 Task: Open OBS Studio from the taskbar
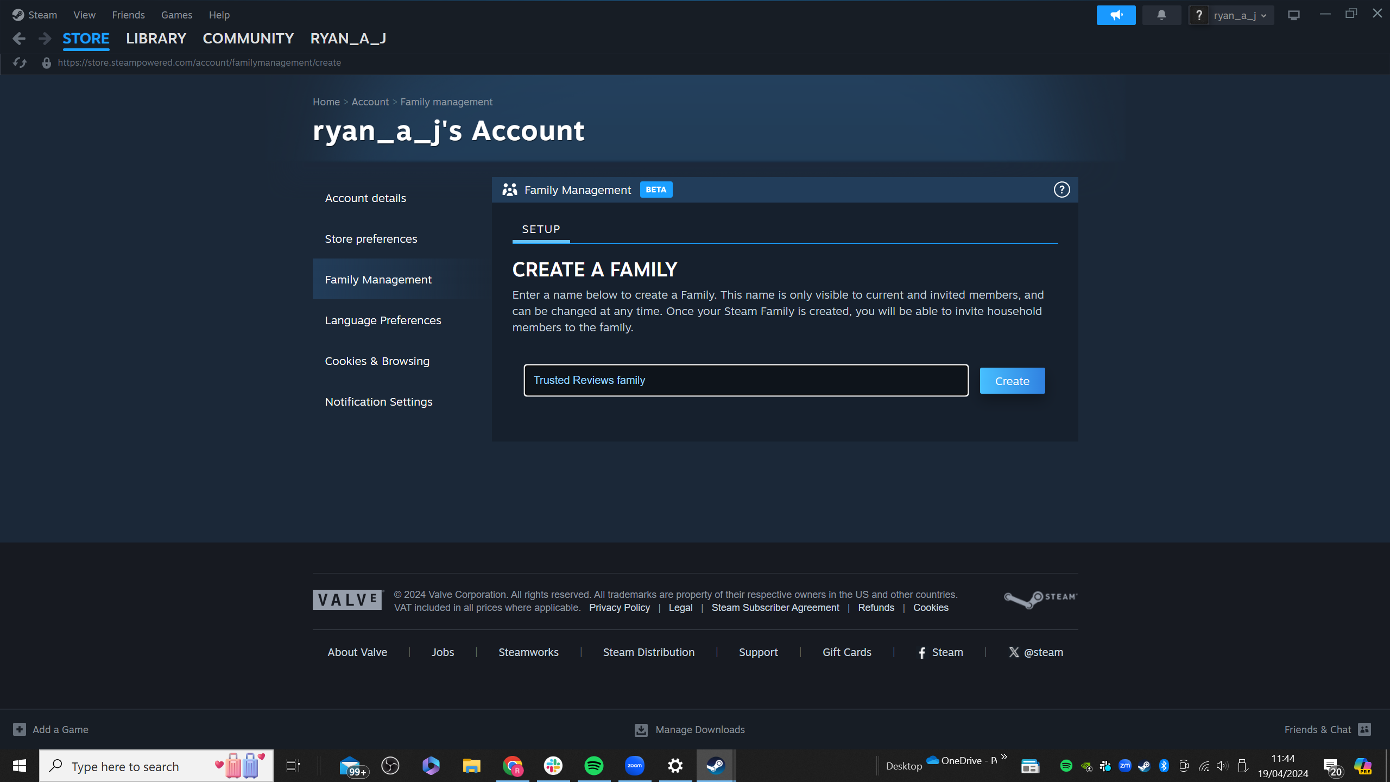tap(390, 766)
